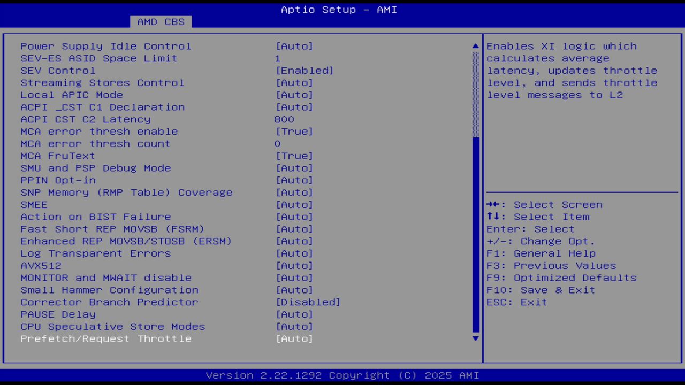Select Action on BIST Failure item
Viewport: 685px width, 385px height.
pos(96,217)
